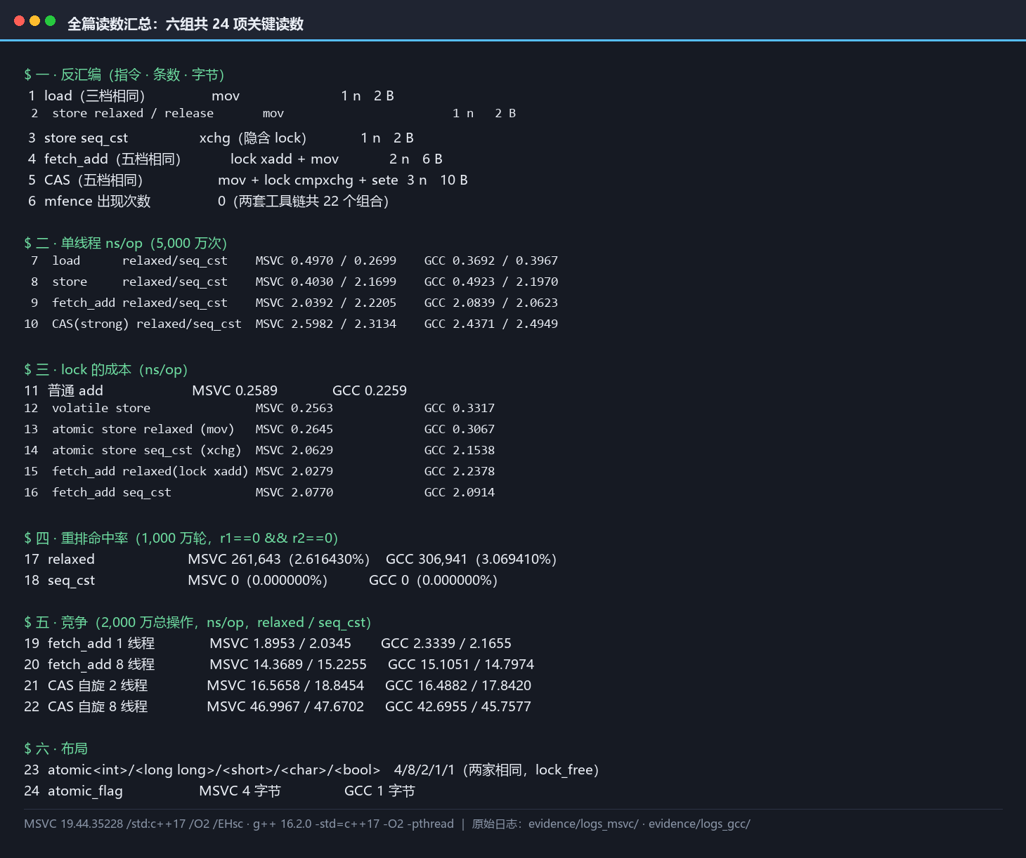
Task: Click 'MSVC 46.9967 / 47.6702' value
Action: point(285,706)
